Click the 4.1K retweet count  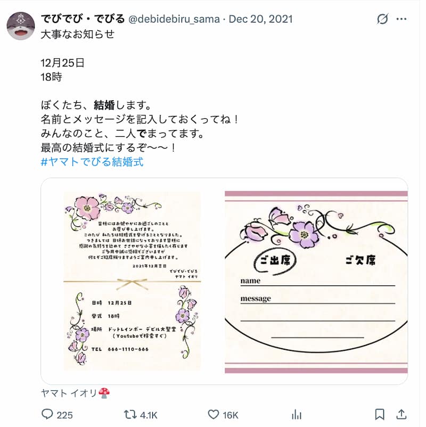[x=149, y=415]
